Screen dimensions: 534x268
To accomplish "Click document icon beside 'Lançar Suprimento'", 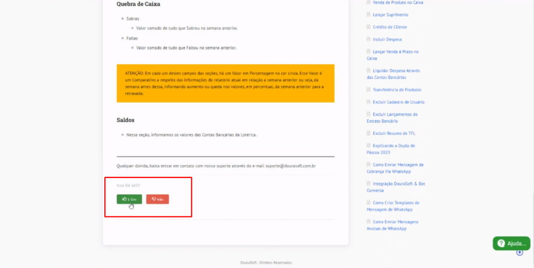I will tap(369, 15).
